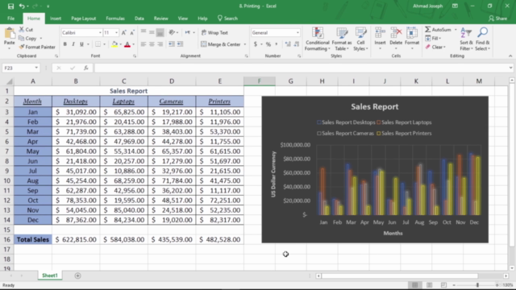This screenshot has height=290, width=516.
Task: Open font name Calibri dropdown
Action: [x=100, y=32]
